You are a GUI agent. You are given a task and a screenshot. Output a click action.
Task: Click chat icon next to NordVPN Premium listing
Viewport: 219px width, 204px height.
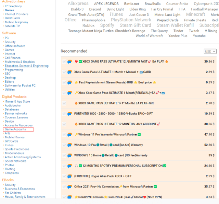[69, 197]
